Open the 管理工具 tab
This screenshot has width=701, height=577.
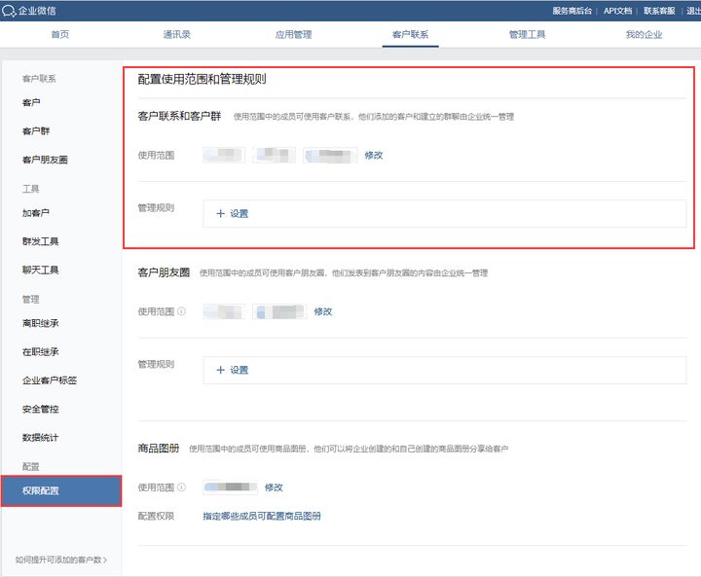point(527,34)
